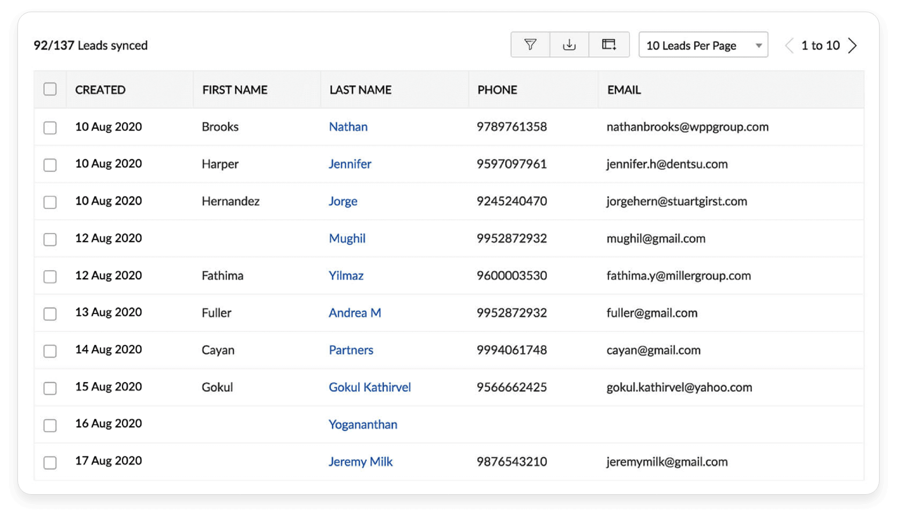Sort by the CREATED column header

coord(100,90)
